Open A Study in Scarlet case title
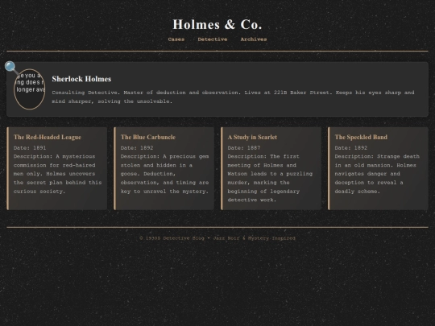 click(x=252, y=137)
